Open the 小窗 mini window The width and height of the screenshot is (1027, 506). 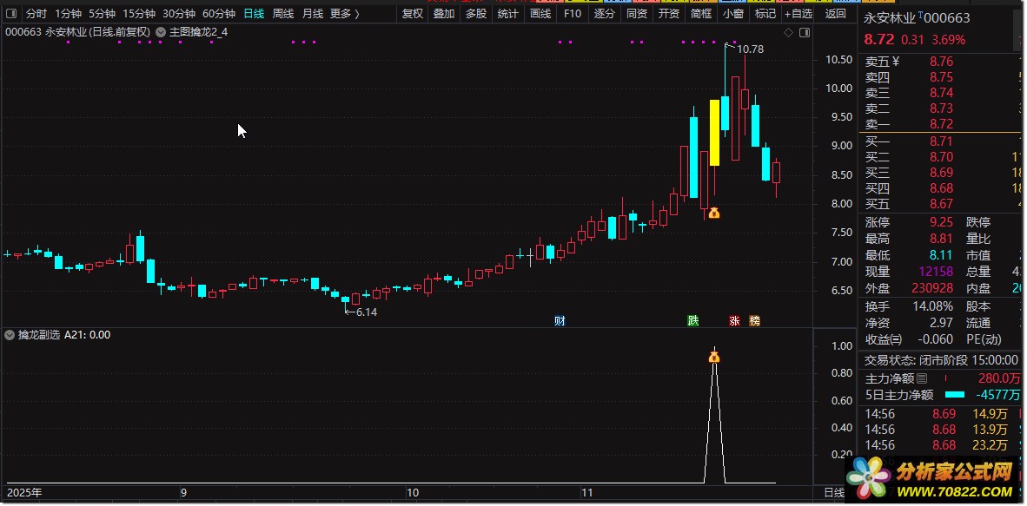pyautogui.click(x=733, y=14)
